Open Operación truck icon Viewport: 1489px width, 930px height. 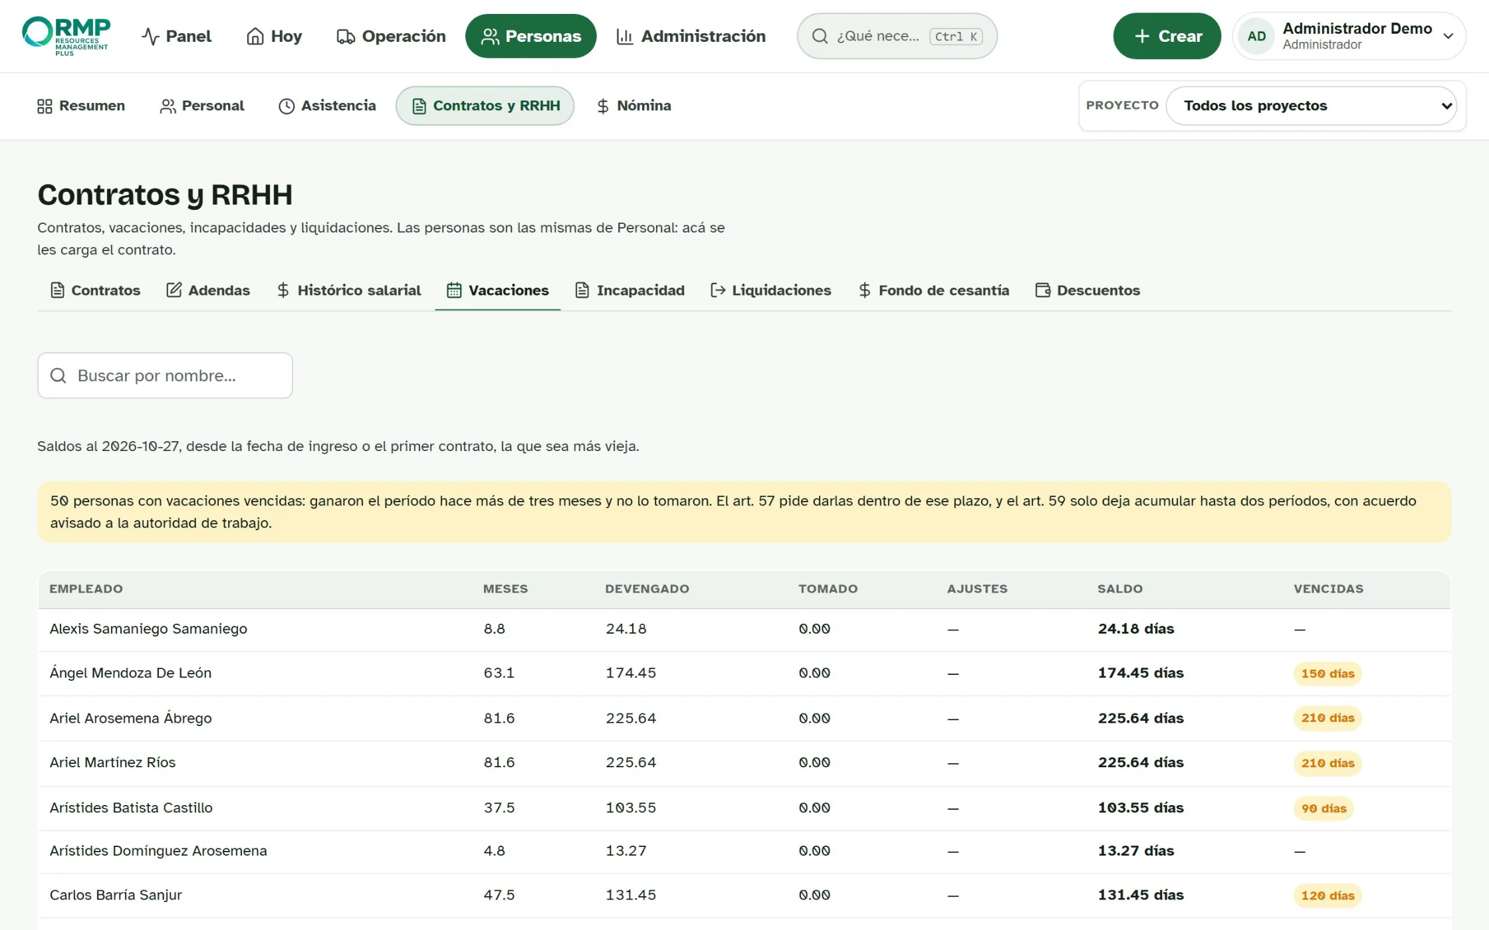[346, 36]
